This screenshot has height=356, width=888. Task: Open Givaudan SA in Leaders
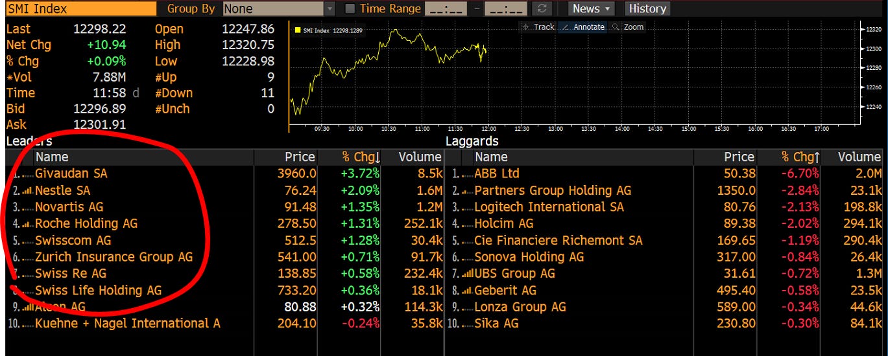tap(71, 173)
